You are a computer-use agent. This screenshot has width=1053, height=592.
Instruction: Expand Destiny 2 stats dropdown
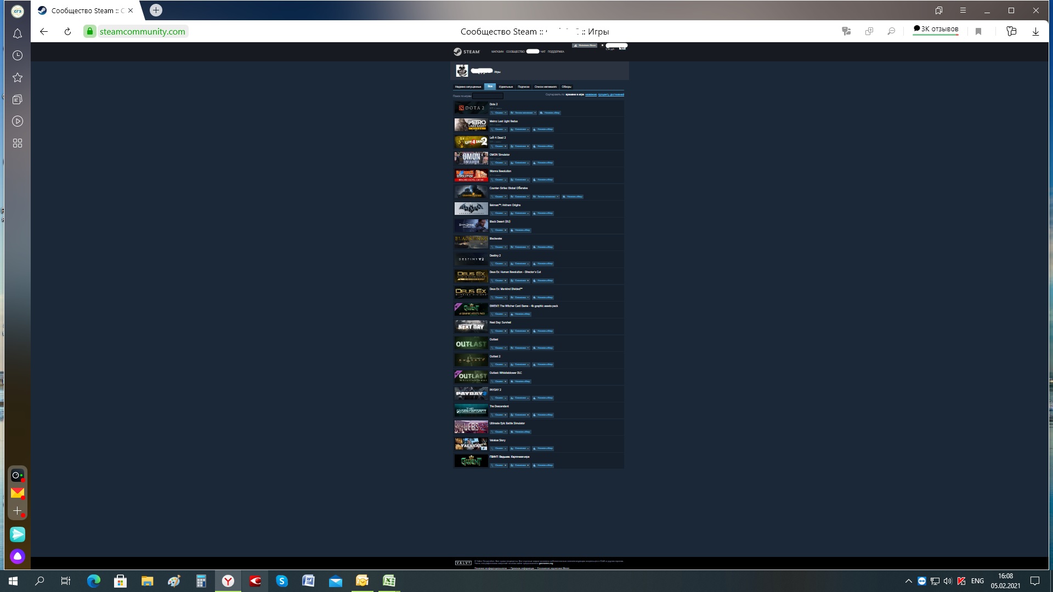coord(520,264)
